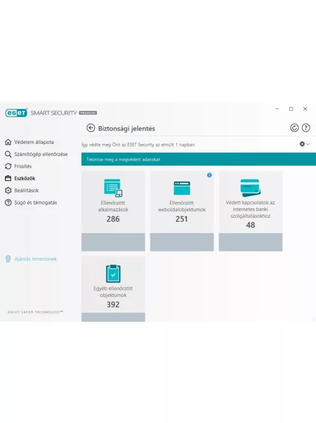Select the Ellenőrzött weboldalobjektumok browser icon

point(182,188)
